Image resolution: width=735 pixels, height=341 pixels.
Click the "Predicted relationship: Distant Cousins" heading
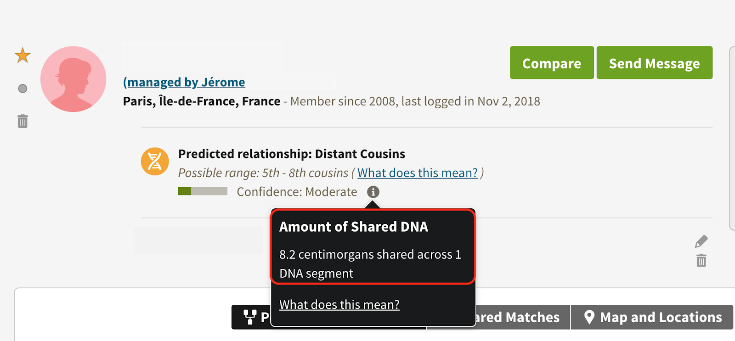(x=291, y=154)
